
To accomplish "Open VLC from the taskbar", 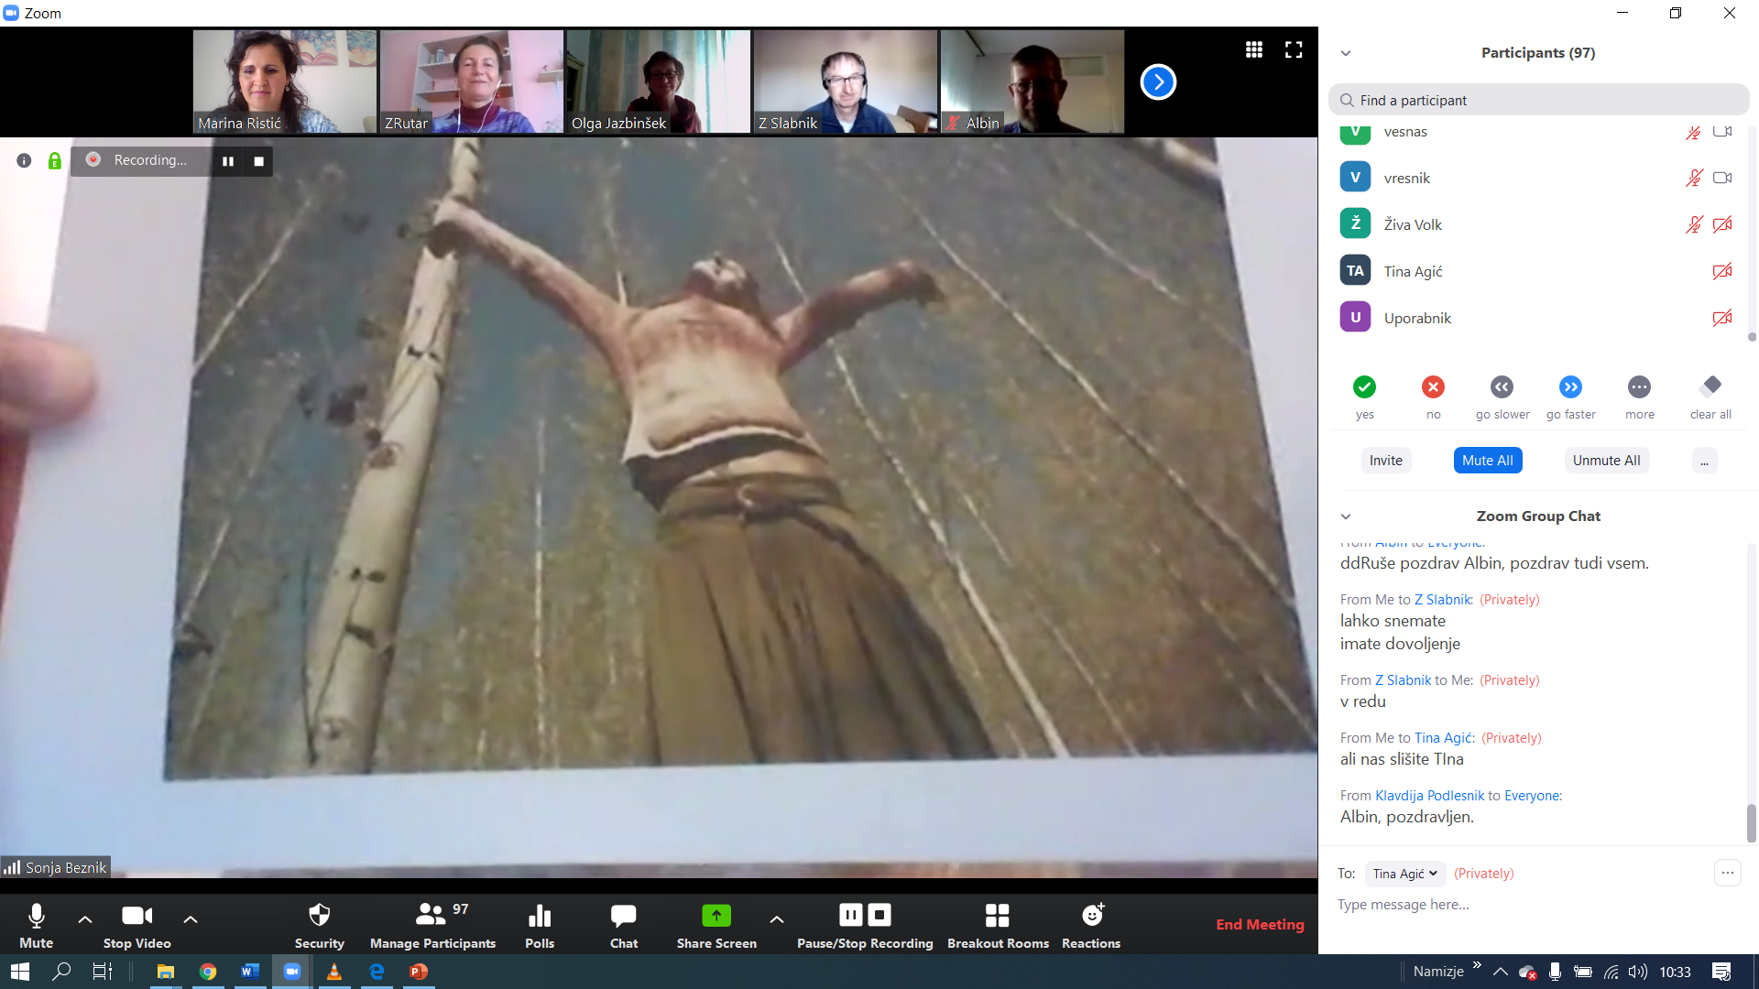I will point(334,972).
